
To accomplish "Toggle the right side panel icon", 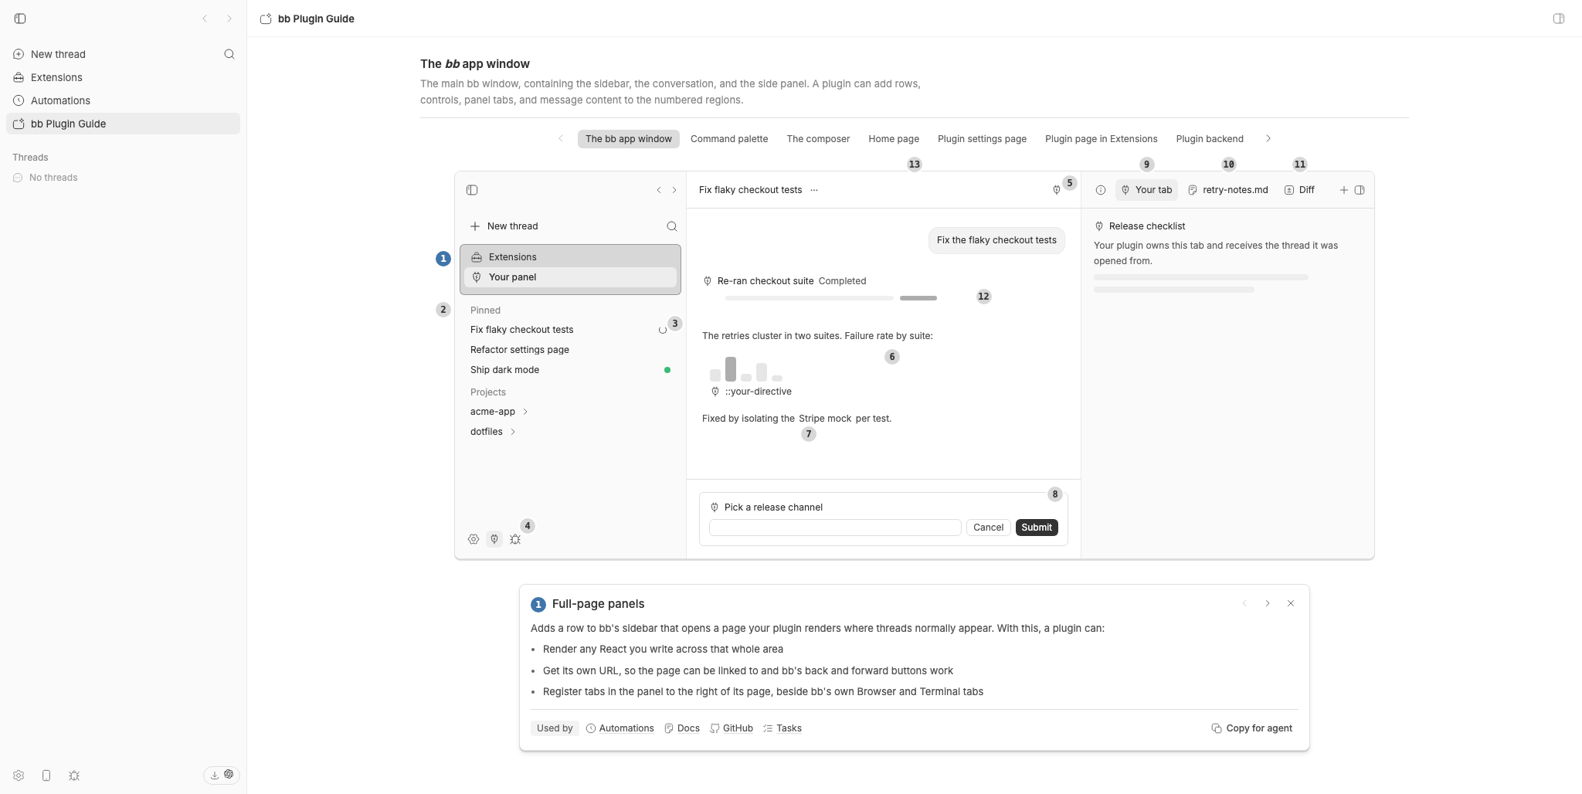I will point(1558,19).
